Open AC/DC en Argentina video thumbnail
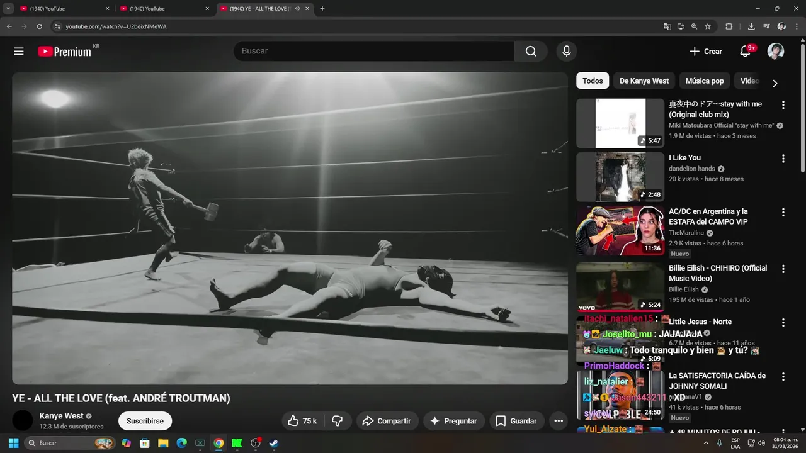 click(620, 231)
